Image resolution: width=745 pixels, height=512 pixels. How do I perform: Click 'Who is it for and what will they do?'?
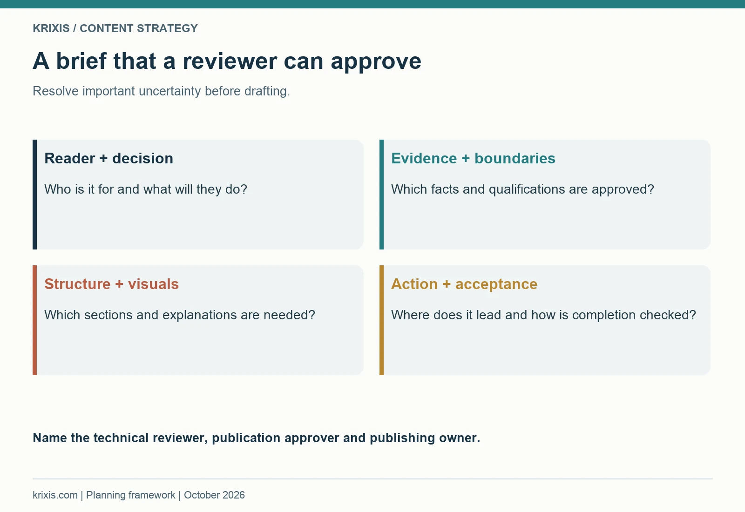[x=146, y=189]
